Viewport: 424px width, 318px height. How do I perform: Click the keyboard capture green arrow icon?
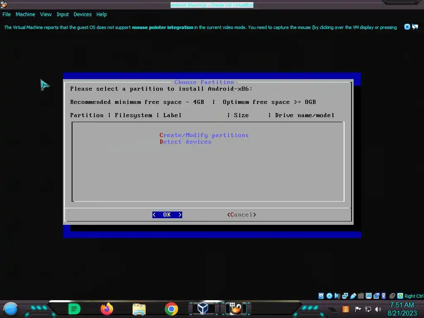[x=400, y=296]
